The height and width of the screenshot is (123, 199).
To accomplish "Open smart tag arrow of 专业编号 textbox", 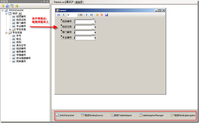I will [93, 35].
